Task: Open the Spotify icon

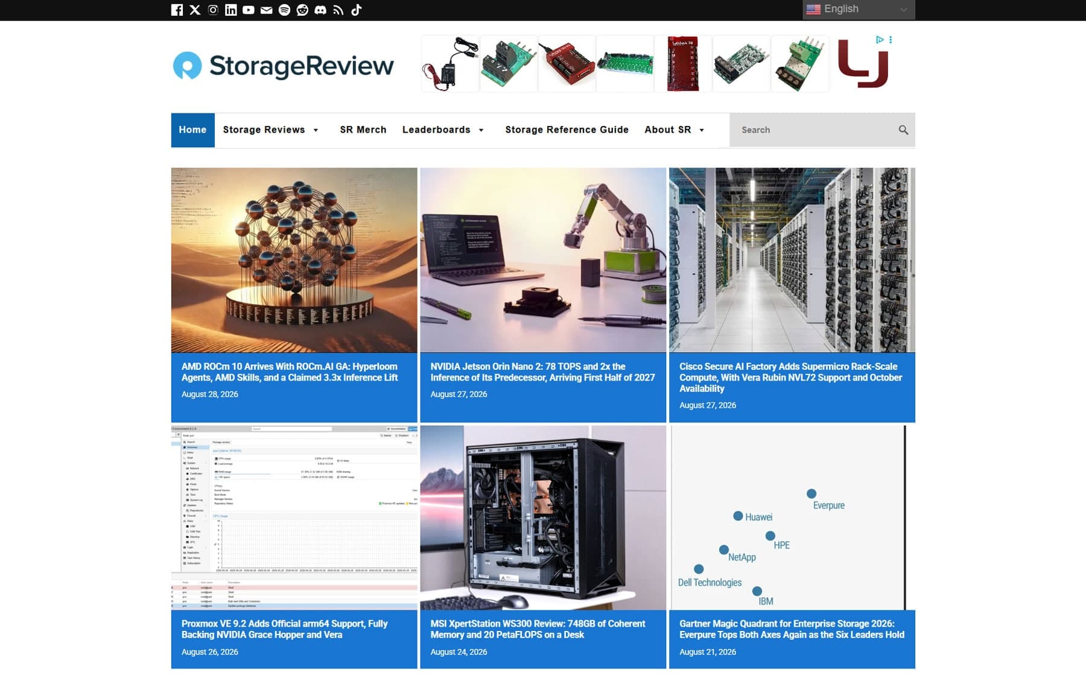Action: [284, 10]
